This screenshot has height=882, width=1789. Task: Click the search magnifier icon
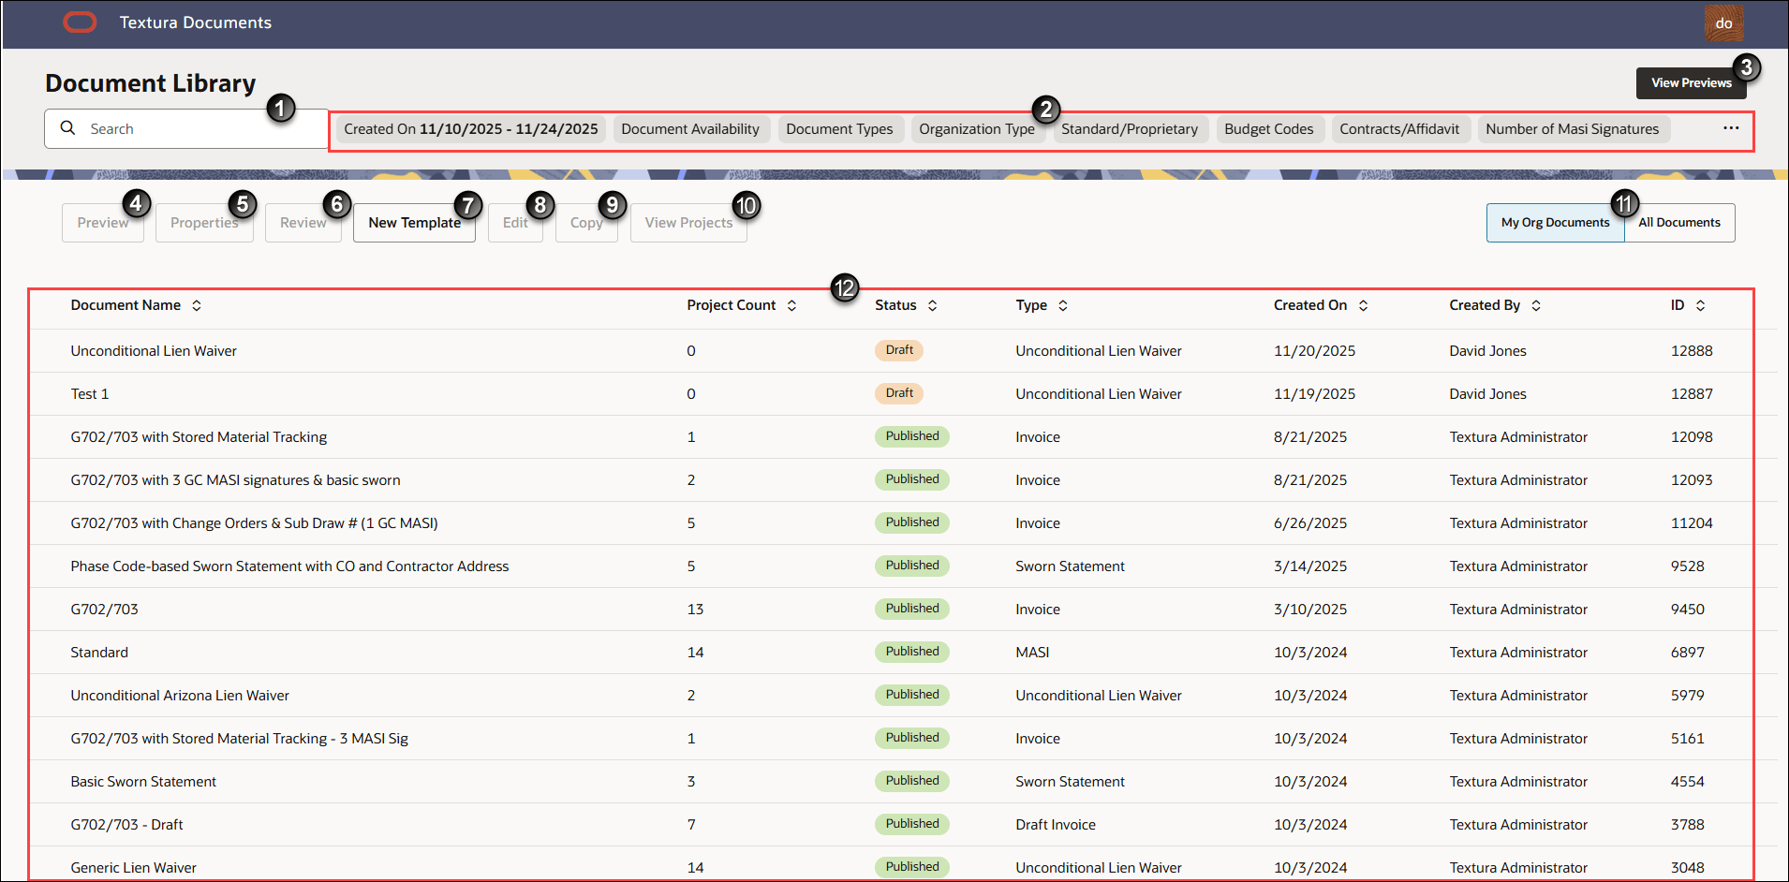click(68, 128)
